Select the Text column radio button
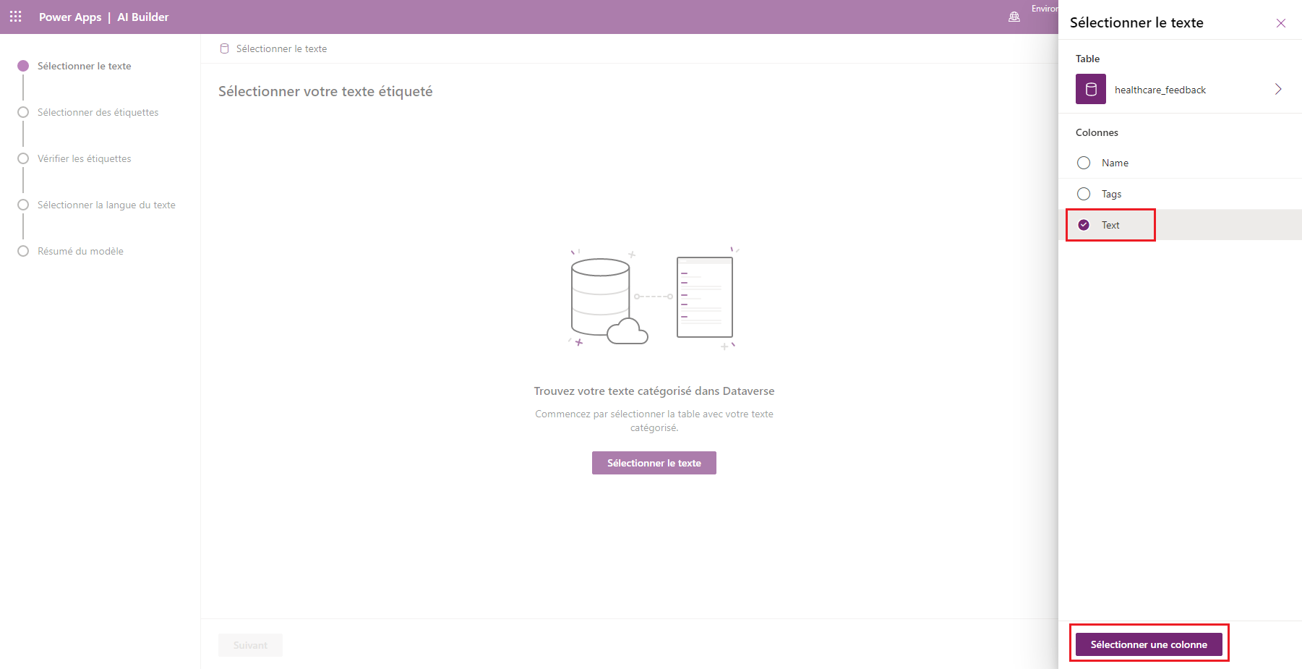The height and width of the screenshot is (669, 1302). pos(1084,225)
